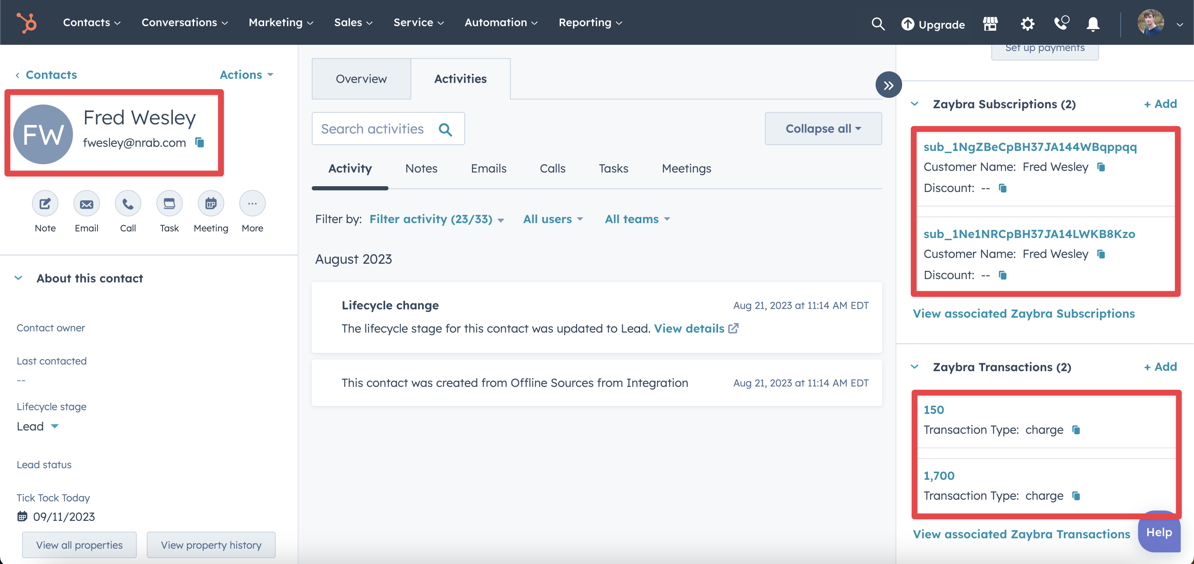
Task: Switch to the Meetings sub-tab
Action: 686,168
